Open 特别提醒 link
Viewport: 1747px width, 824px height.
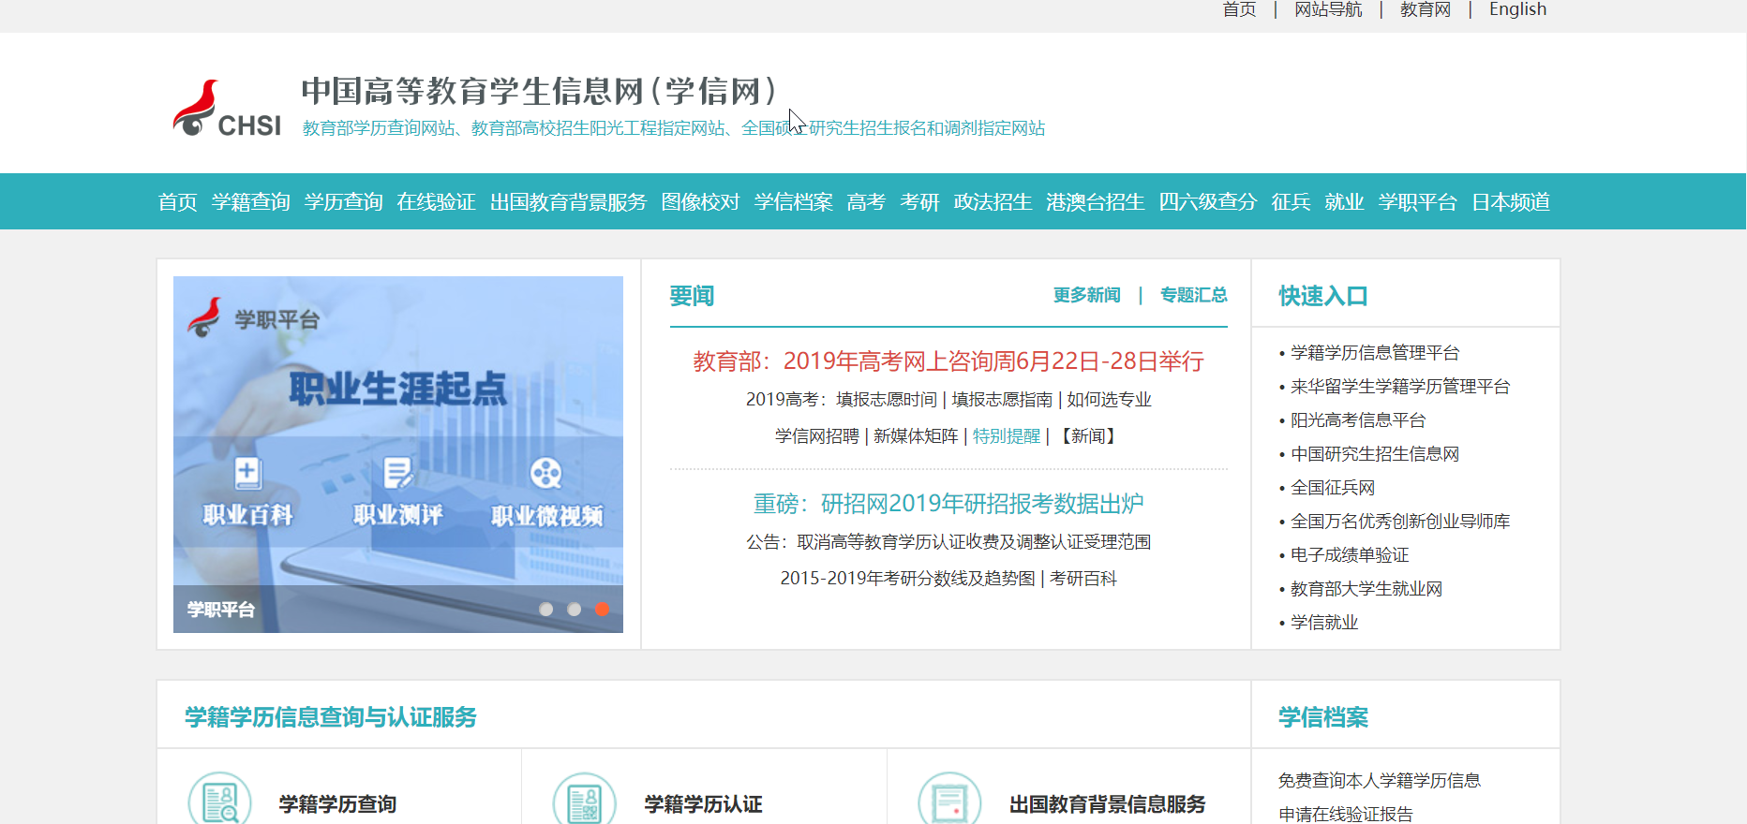(1007, 436)
